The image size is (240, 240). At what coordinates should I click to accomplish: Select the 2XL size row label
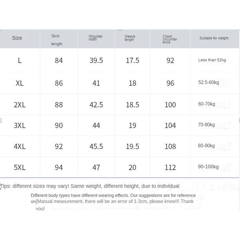[20, 105]
